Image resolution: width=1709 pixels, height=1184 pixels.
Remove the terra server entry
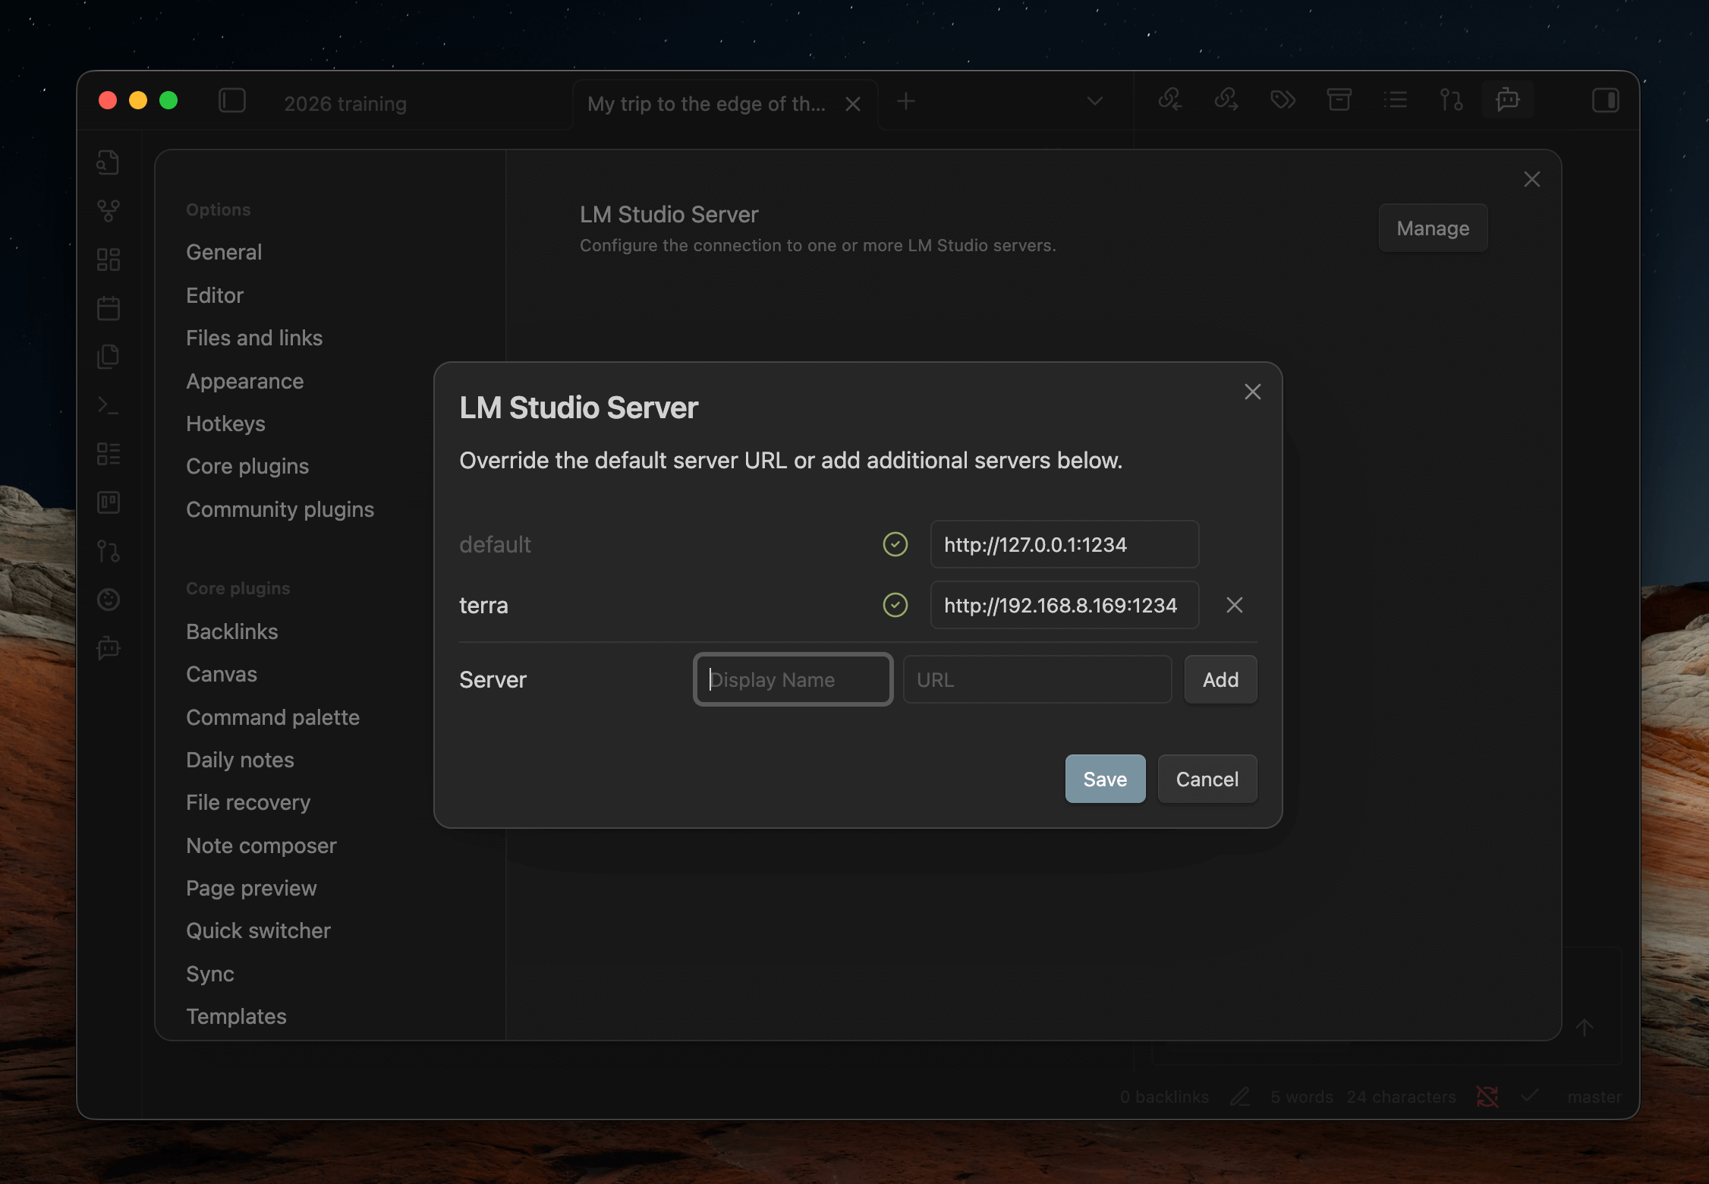coord(1235,605)
